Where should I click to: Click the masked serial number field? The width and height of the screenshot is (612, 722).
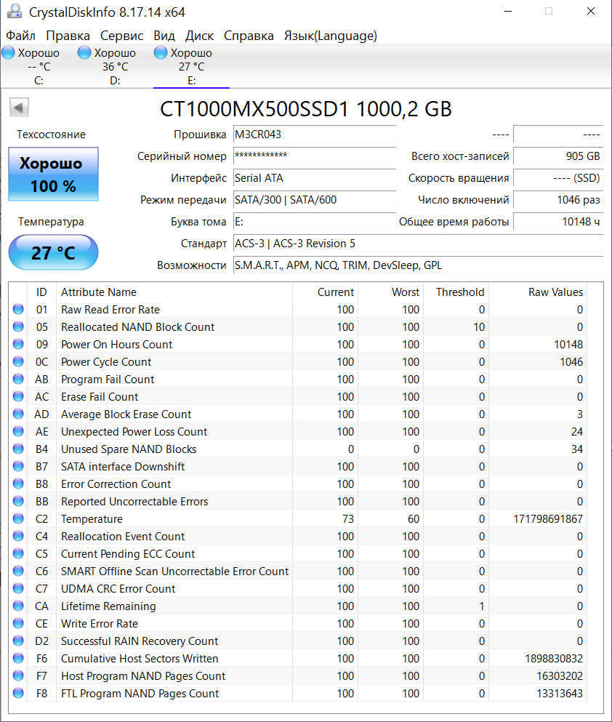click(x=314, y=156)
